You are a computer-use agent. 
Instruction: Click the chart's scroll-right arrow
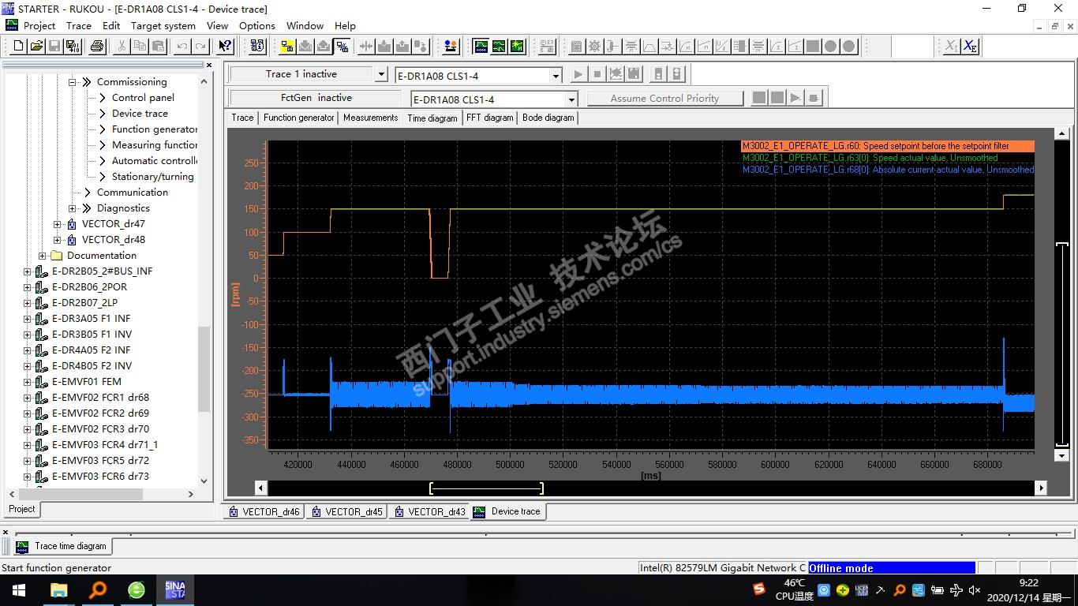tap(1041, 488)
